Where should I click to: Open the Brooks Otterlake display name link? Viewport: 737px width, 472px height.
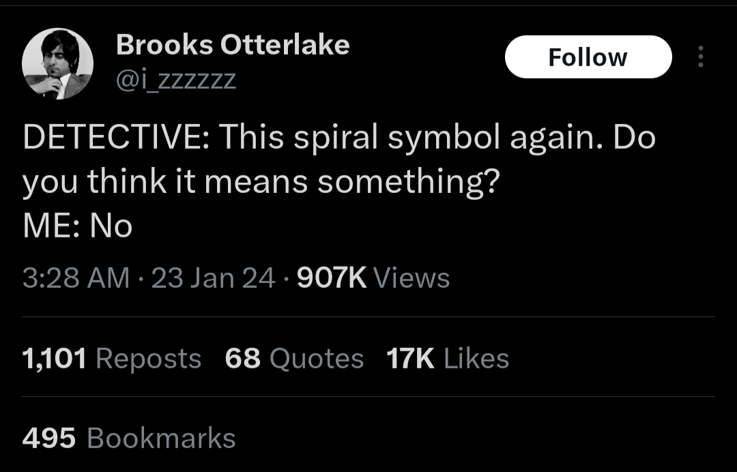[x=233, y=45]
